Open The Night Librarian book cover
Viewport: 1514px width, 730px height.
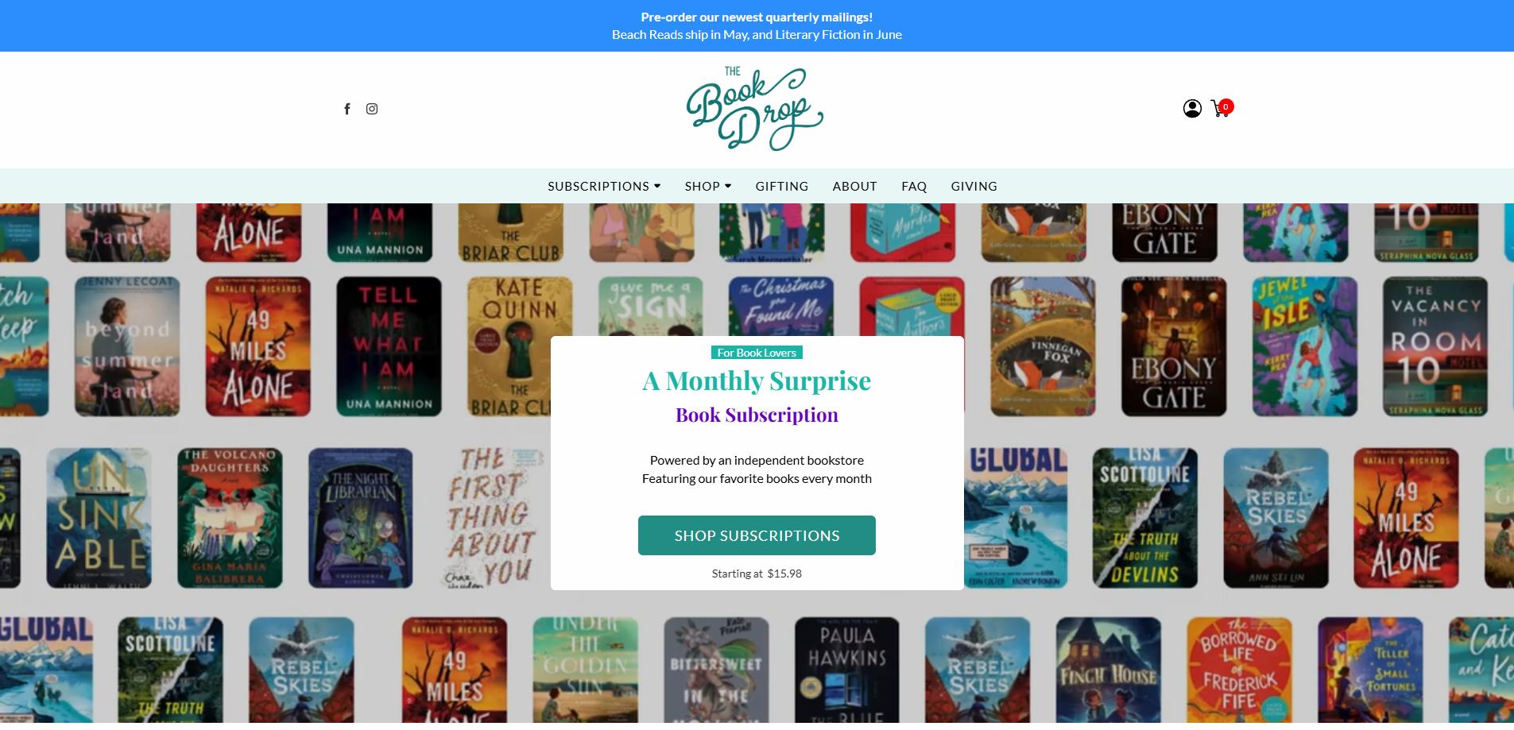(361, 518)
